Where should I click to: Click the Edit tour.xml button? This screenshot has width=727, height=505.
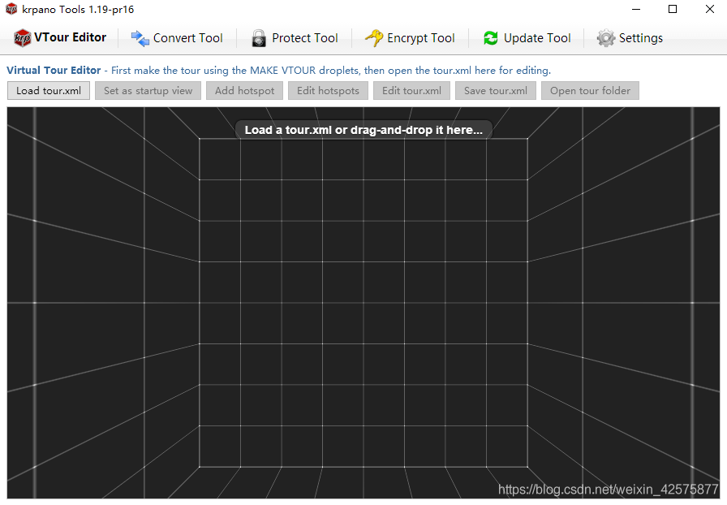point(411,90)
